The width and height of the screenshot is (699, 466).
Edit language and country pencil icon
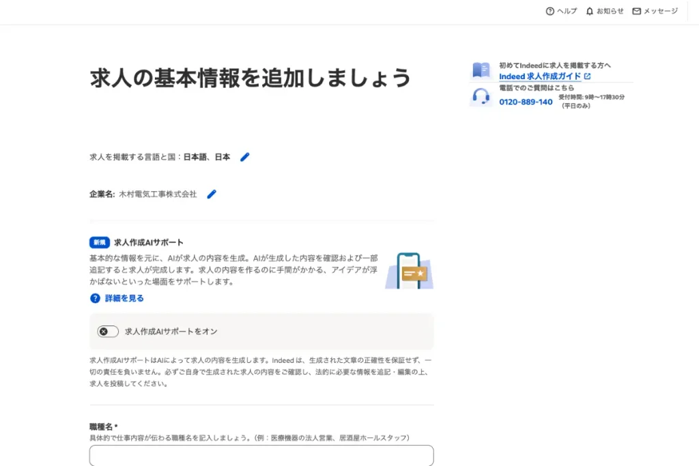click(245, 157)
